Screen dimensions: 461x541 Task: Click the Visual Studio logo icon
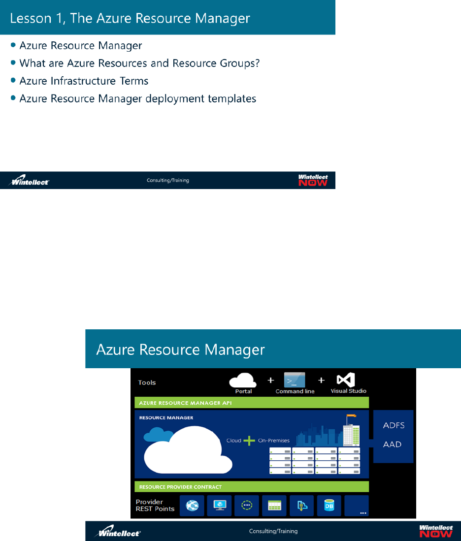click(x=346, y=380)
